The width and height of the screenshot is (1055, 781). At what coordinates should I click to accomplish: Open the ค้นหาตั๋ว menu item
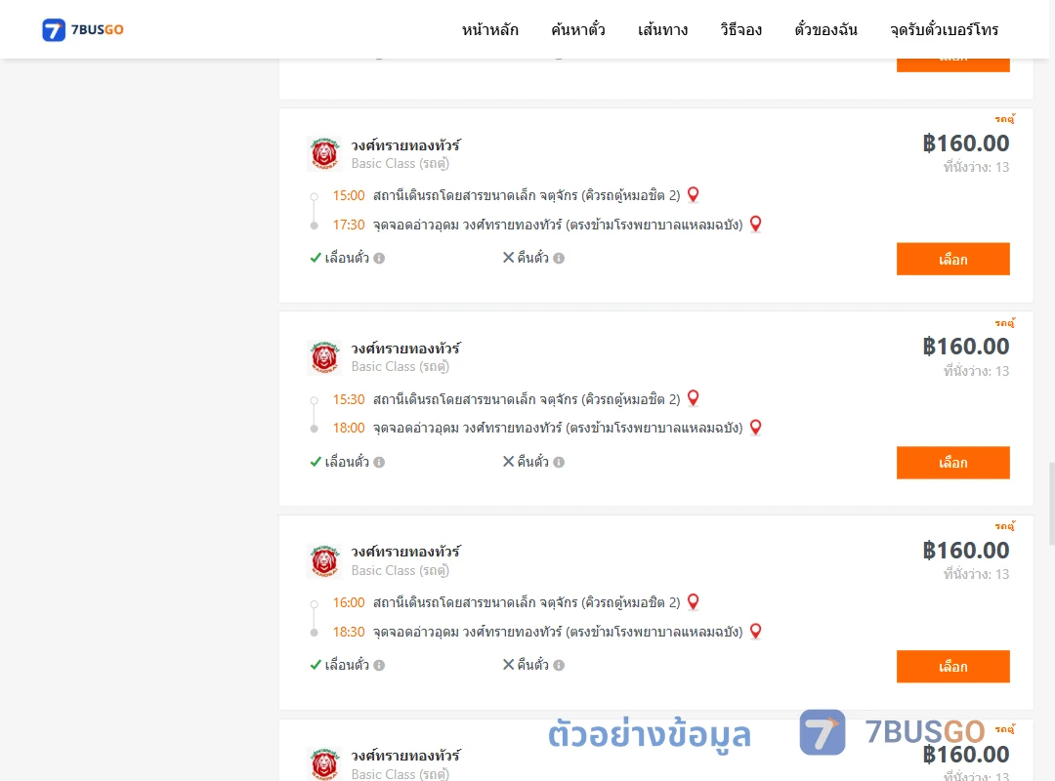578,29
